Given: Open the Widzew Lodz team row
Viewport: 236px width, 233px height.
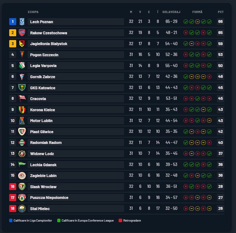Looking at the screenshot, I should [x=117, y=154].
